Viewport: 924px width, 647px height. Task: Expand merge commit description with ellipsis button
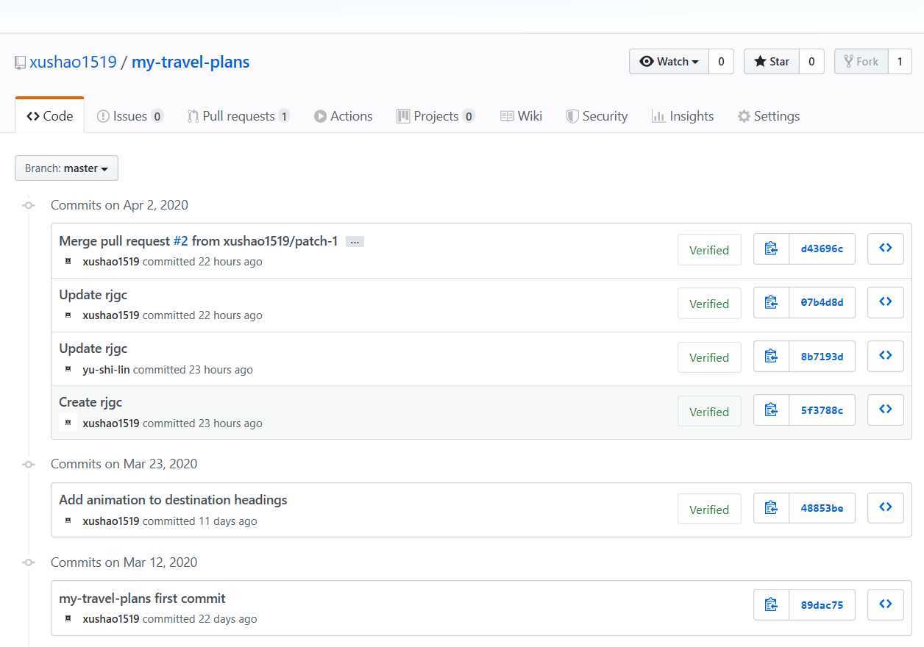pos(355,242)
